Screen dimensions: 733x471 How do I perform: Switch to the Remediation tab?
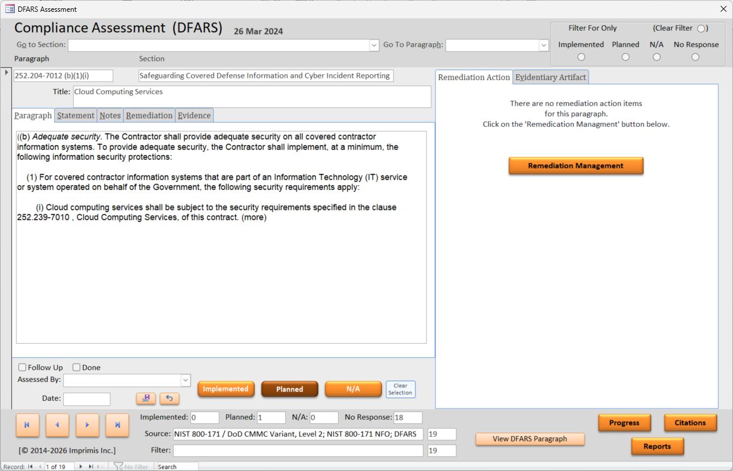[149, 116]
